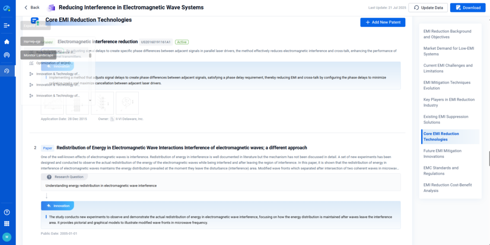
Task: Open the apps grid icon
Action: (x=7, y=223)
